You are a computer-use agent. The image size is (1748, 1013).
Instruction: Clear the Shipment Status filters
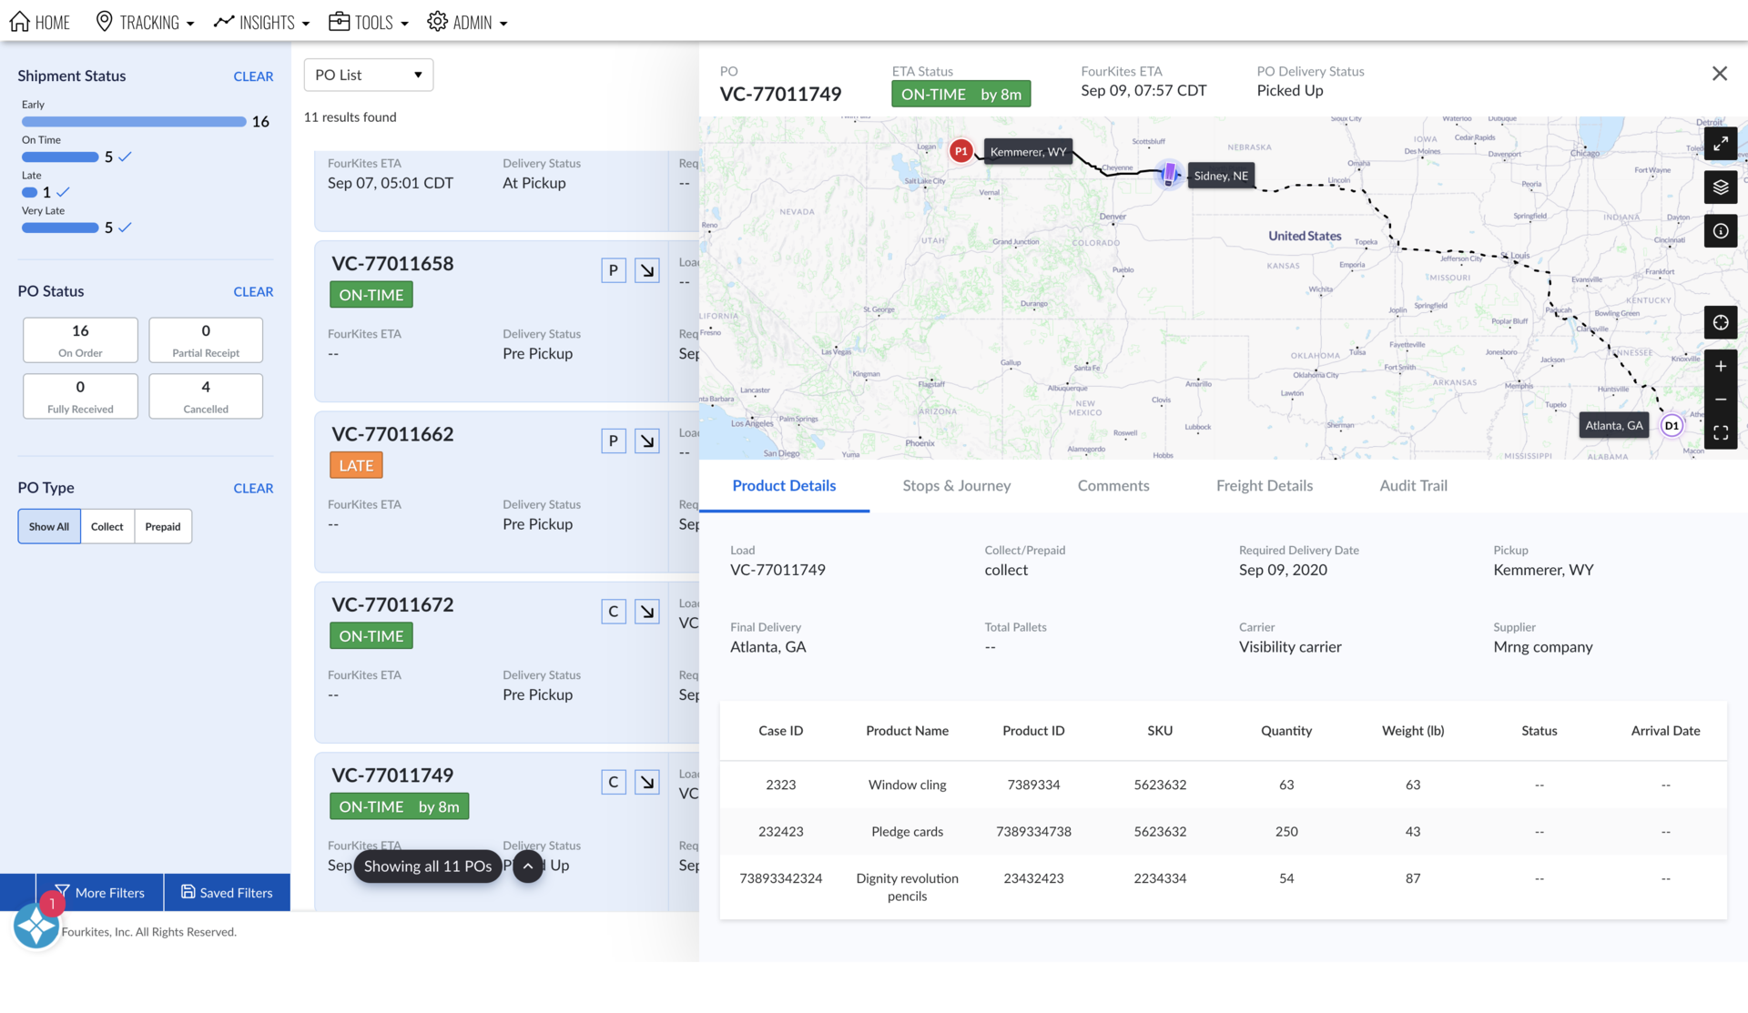pyautogui.click(x=253, y=76)
